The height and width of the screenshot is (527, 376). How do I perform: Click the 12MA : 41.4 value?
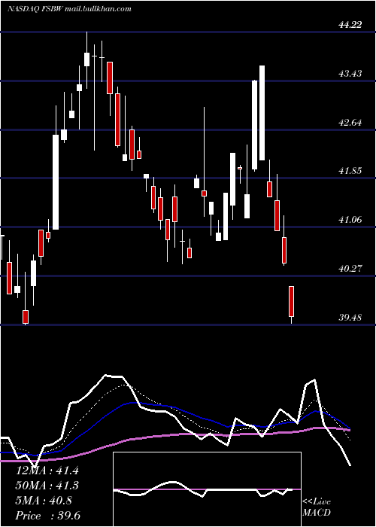[x=47, y=471]
